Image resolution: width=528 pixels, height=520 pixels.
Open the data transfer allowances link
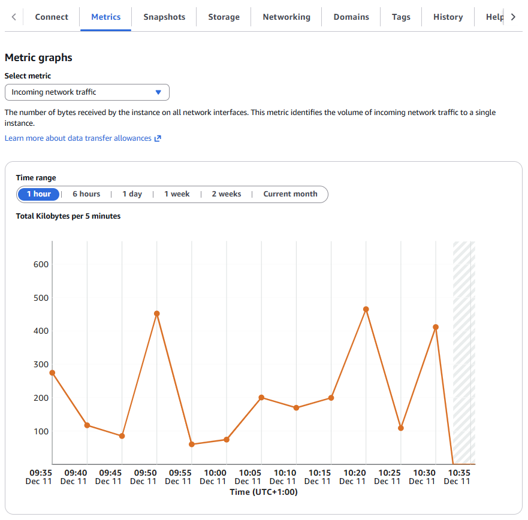(78, 138)
